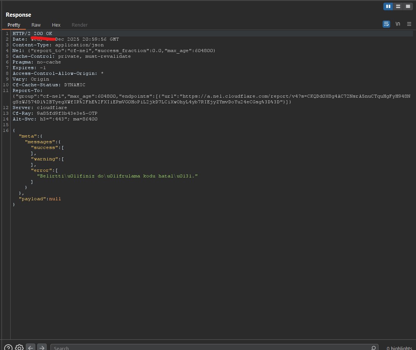Click the "Nel:" header line
Viewport: 416px width, 350px height.
click(x=114, y=51)
